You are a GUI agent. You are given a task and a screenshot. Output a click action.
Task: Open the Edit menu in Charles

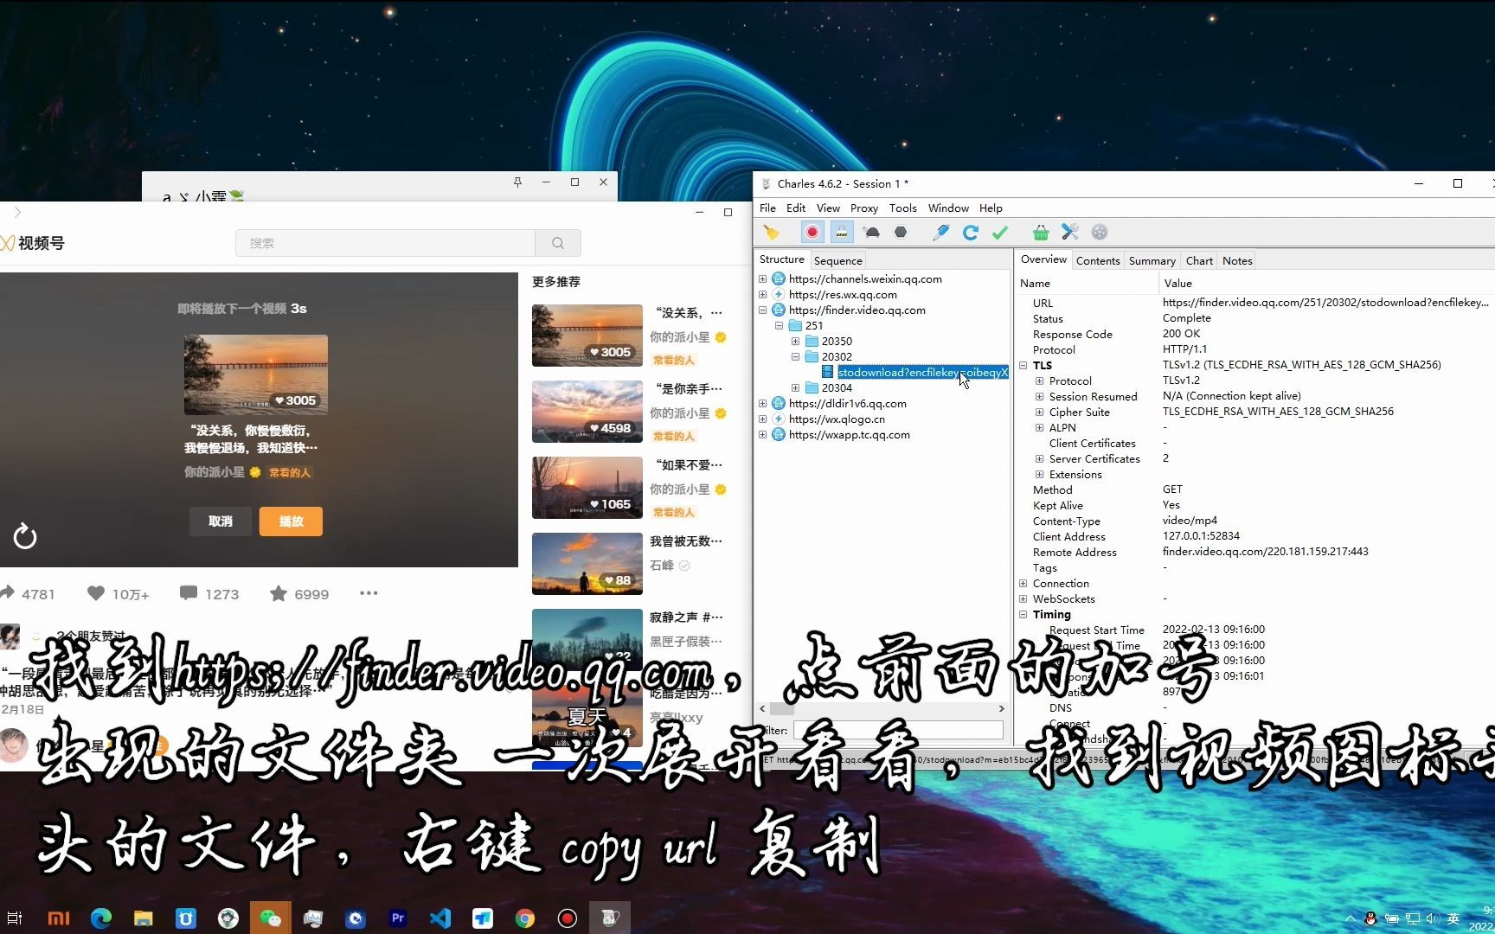click(796, 208)
